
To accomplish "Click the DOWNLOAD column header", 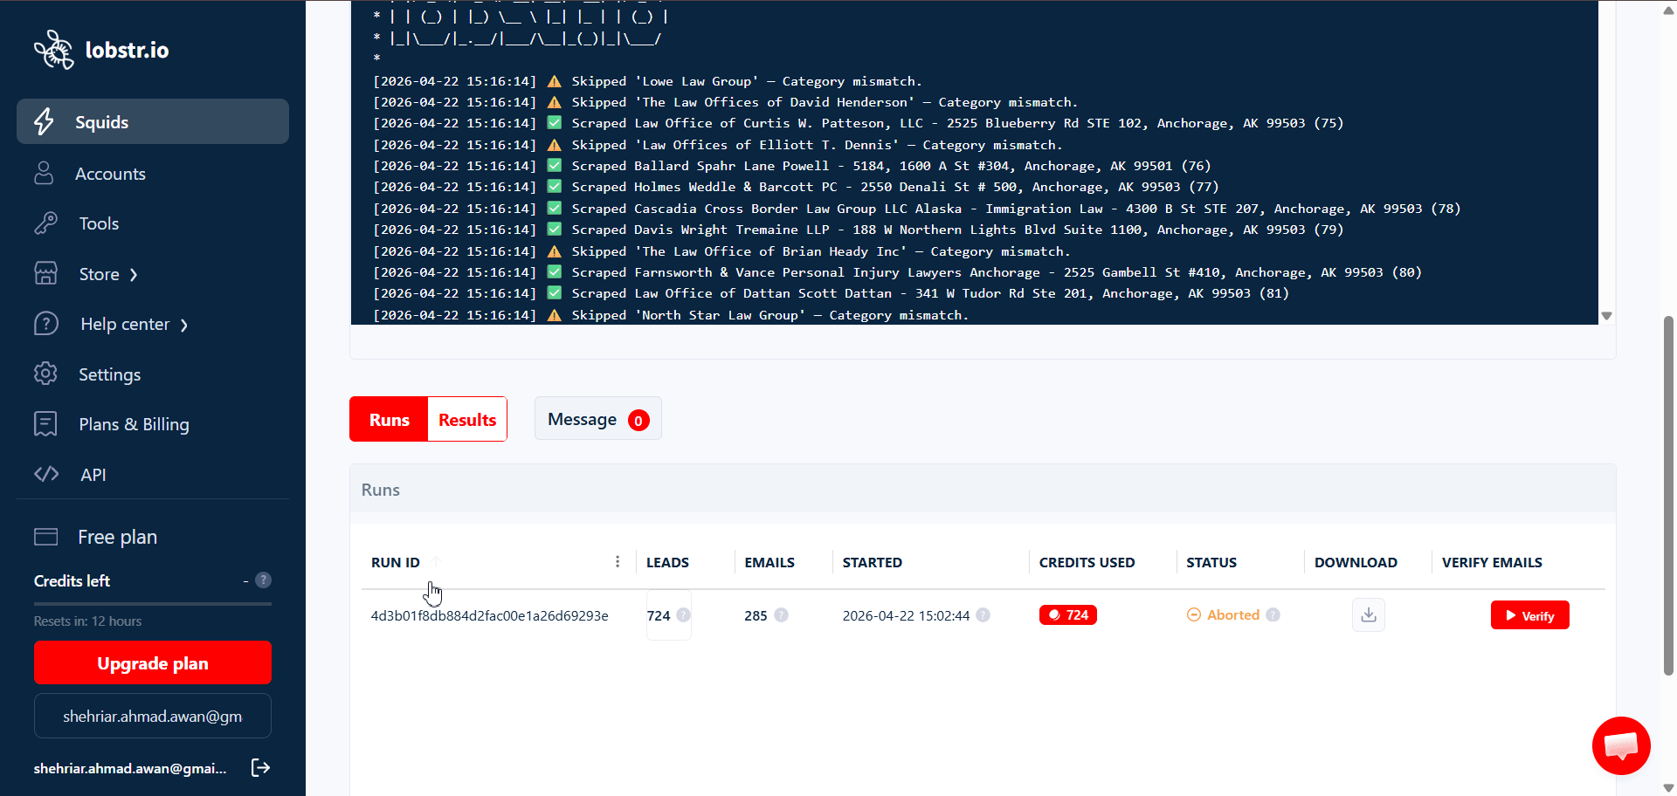I will pos(1356,562).
